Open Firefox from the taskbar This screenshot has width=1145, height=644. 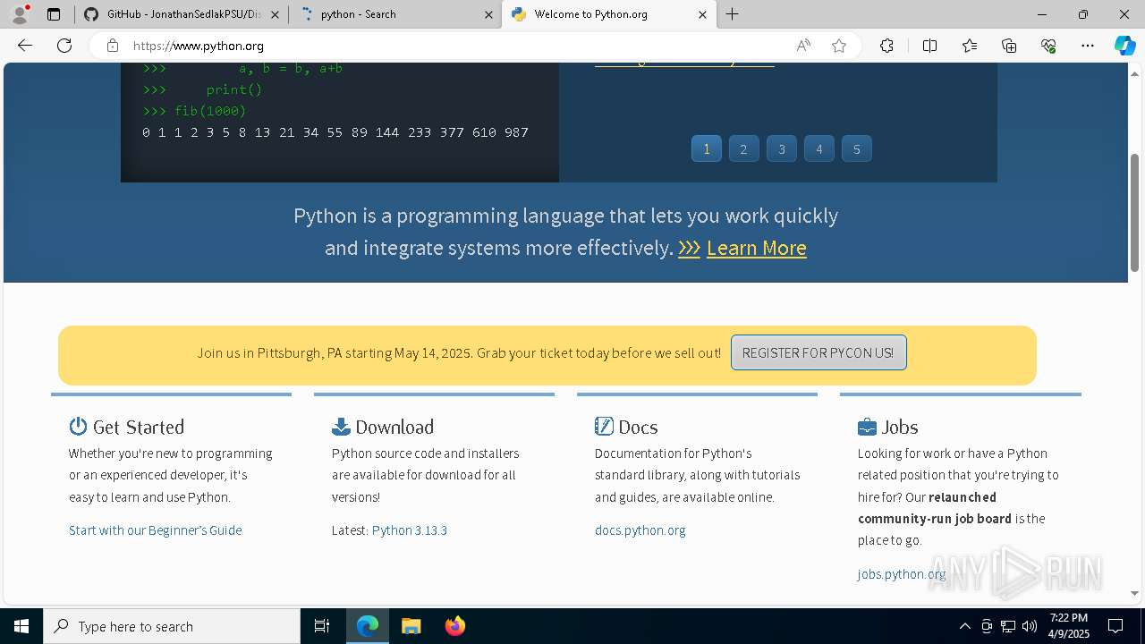click(455, 626)
